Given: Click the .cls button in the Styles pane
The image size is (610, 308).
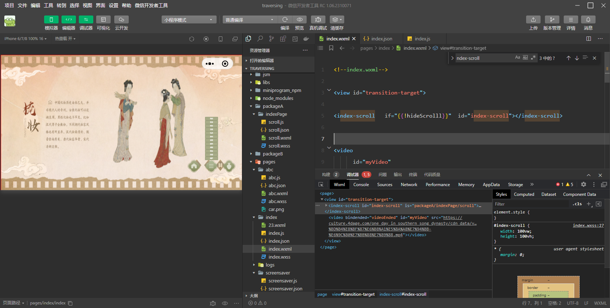Looking at the screenshot, I should [x=577, y=204].
